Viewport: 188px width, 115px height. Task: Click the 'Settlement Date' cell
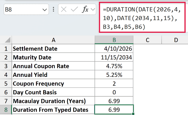coord(53,48)
